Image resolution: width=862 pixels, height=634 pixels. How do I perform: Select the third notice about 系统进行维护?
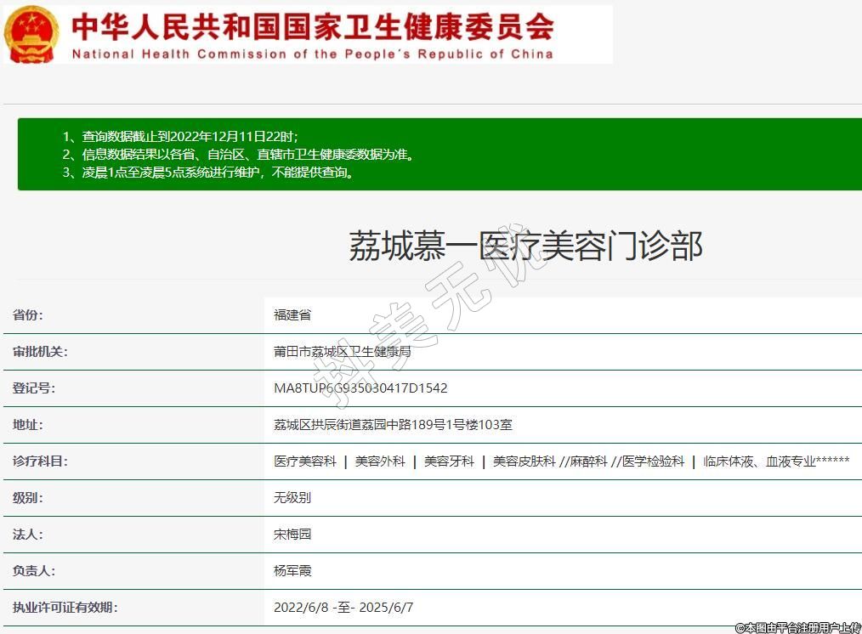208,173
